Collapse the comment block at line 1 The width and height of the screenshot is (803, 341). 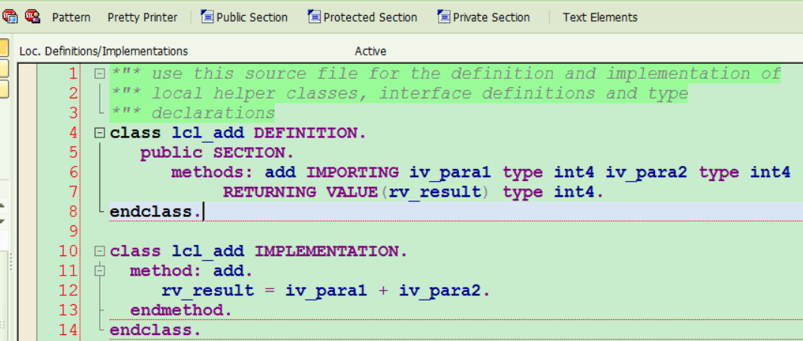coord(99,74)
